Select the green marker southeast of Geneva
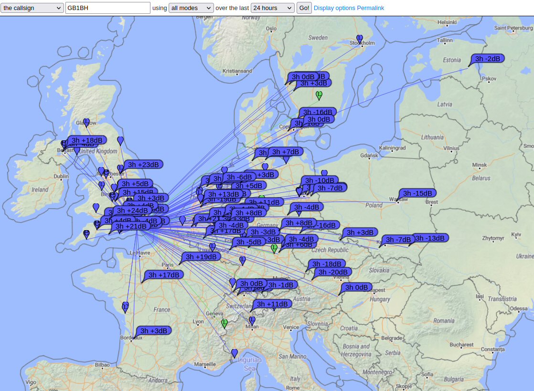The width and height of the screenshot is (534, 391). (x=224, y=323)
